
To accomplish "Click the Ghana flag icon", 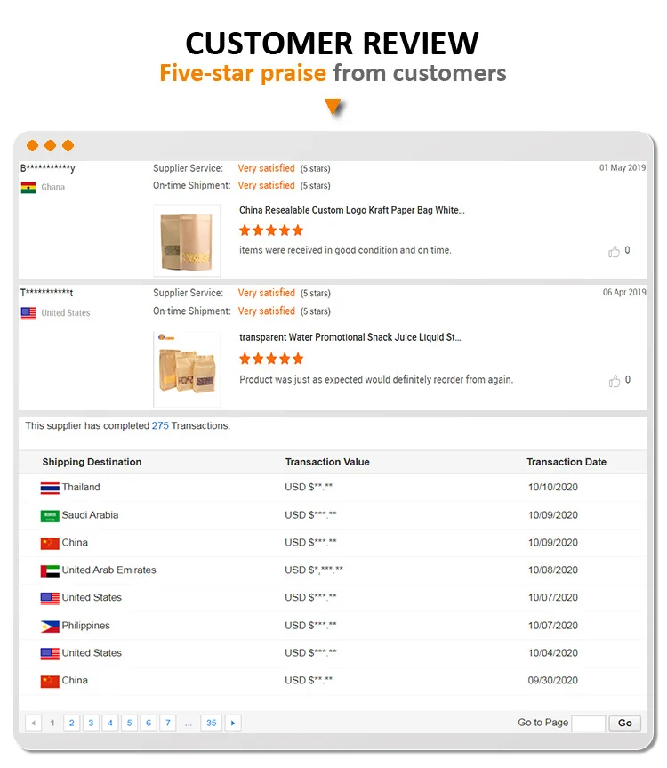I will (28, 187).
